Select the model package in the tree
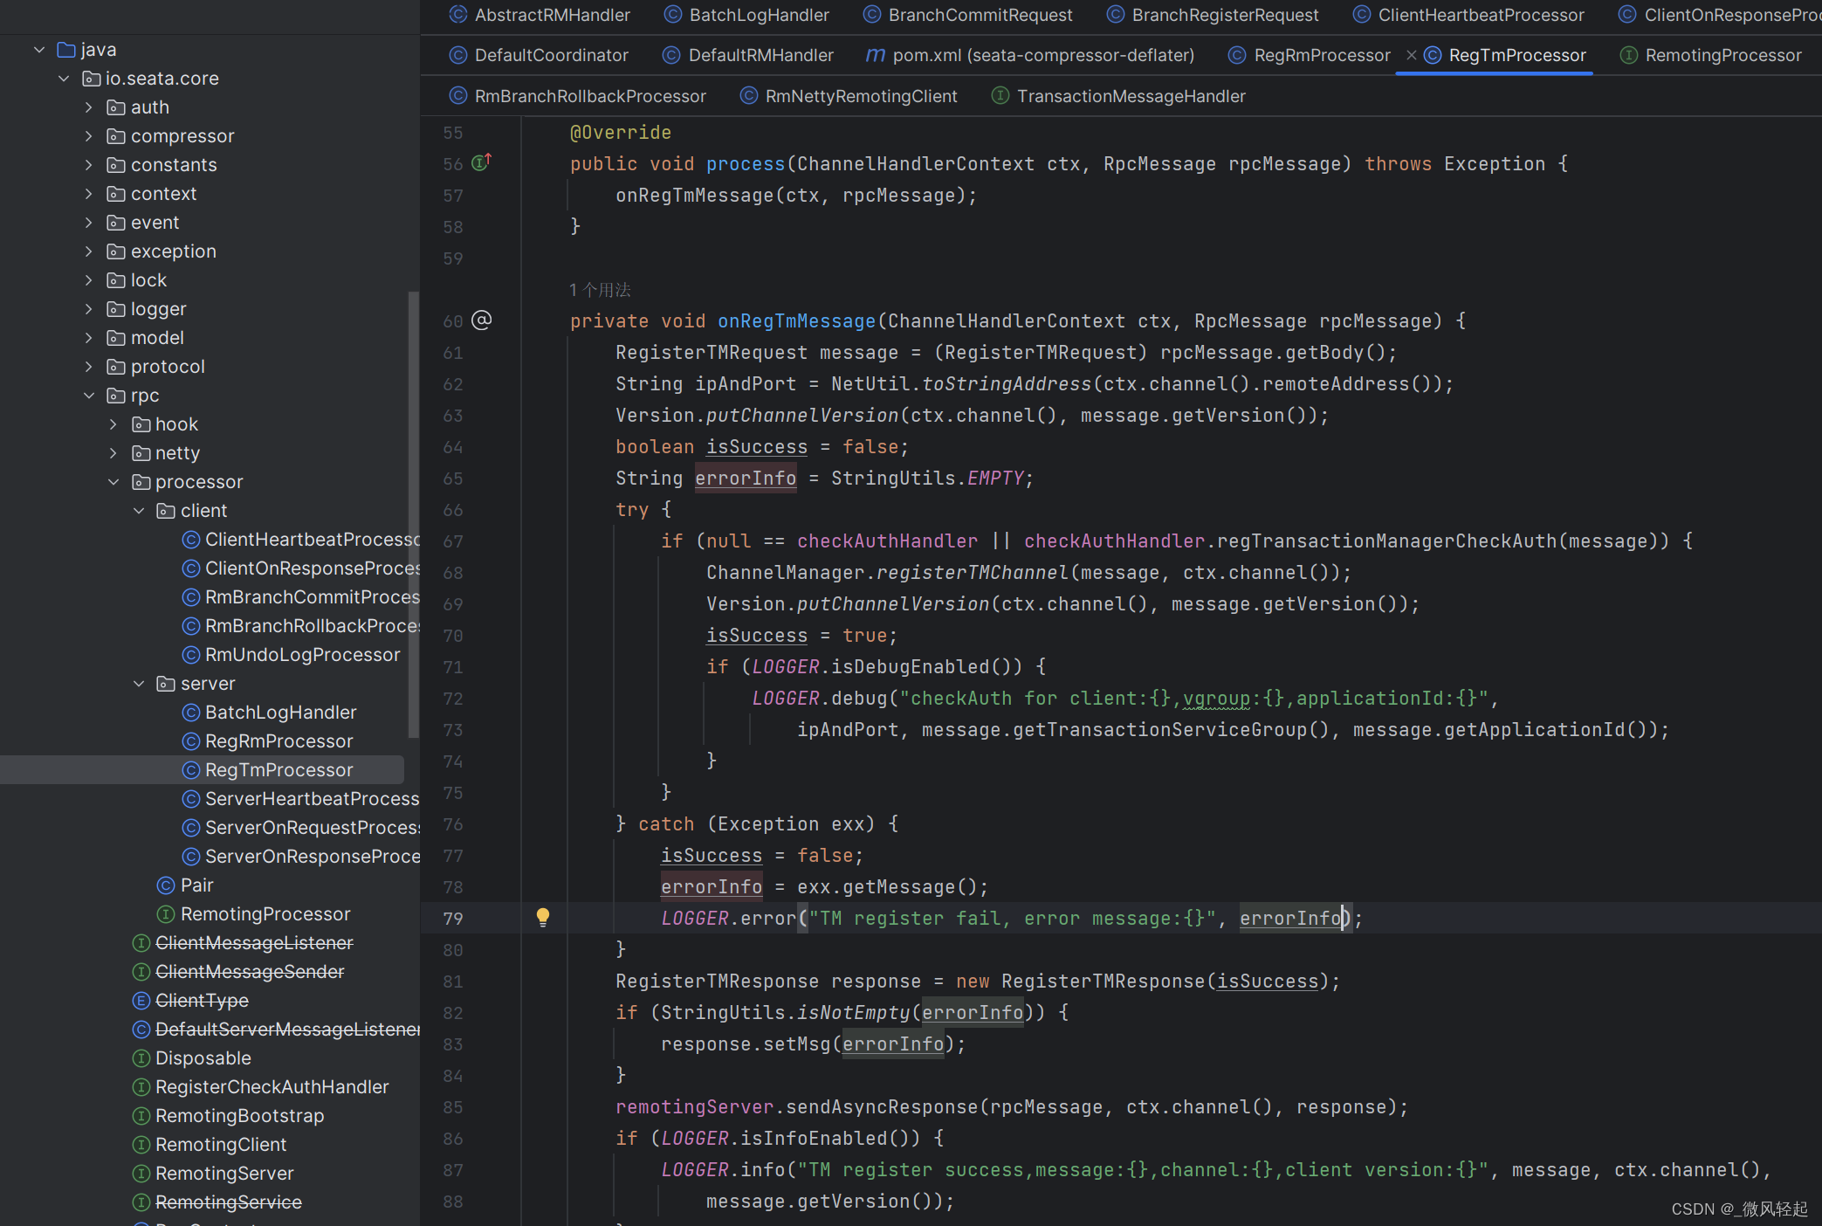Viewport: 1822px width, 1226px height. pos(157,338)
